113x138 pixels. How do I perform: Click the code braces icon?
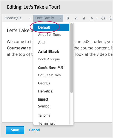[103, 18]
